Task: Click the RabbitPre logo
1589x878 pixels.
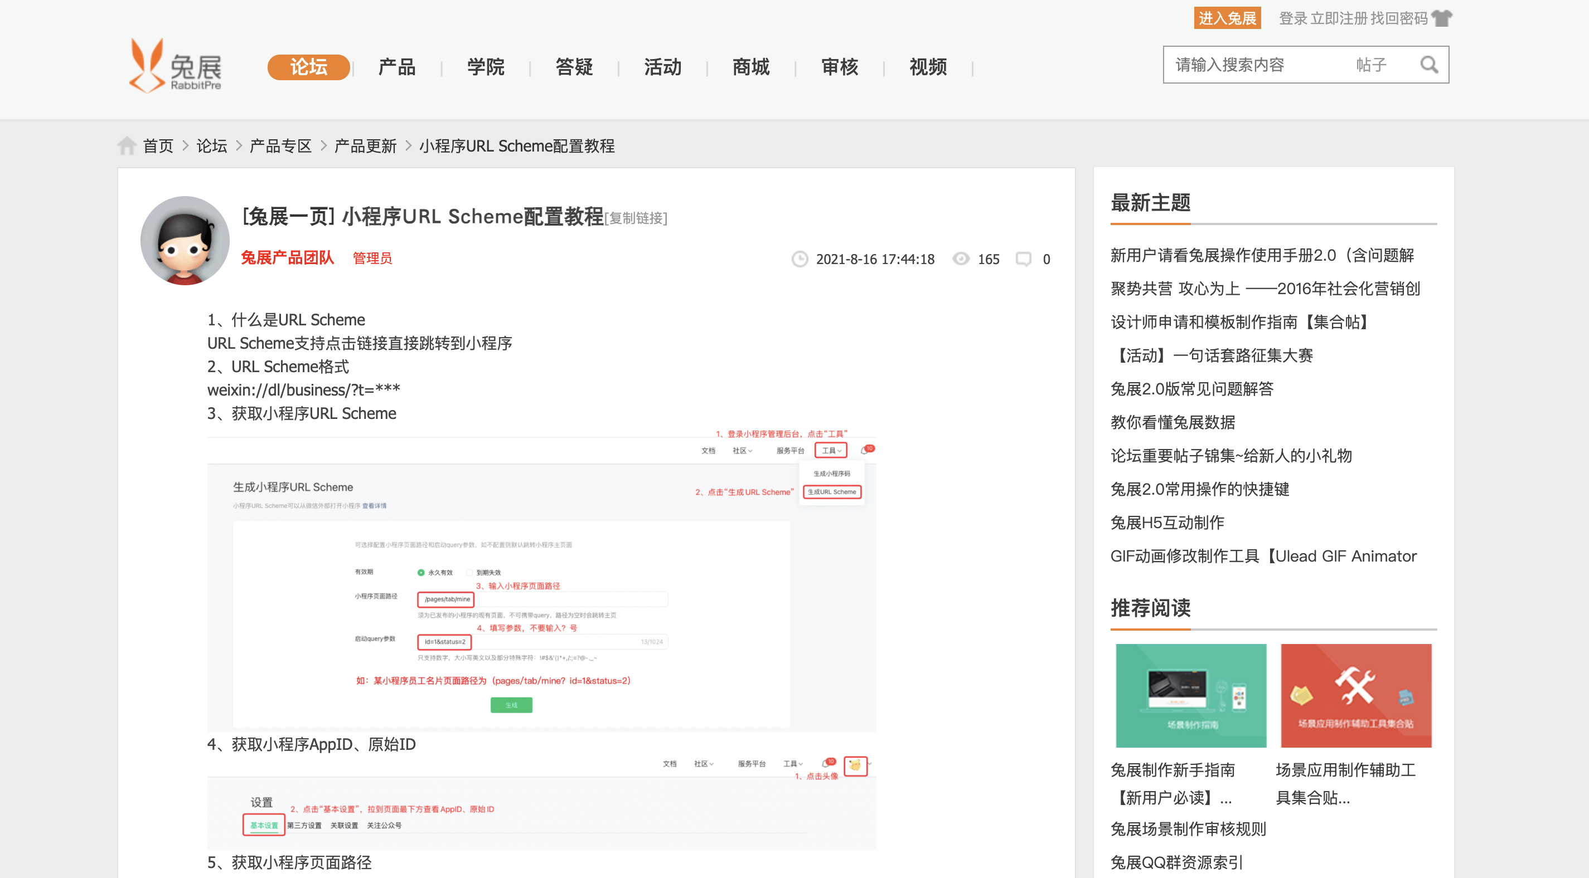Action: click(x=175, y=65)
